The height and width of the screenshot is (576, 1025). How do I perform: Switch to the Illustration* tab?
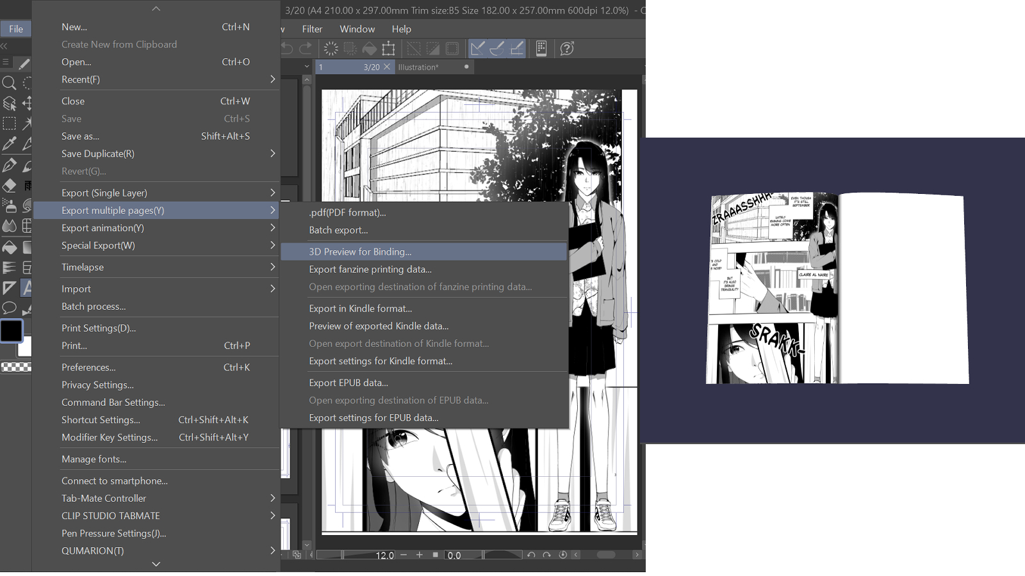420,67
